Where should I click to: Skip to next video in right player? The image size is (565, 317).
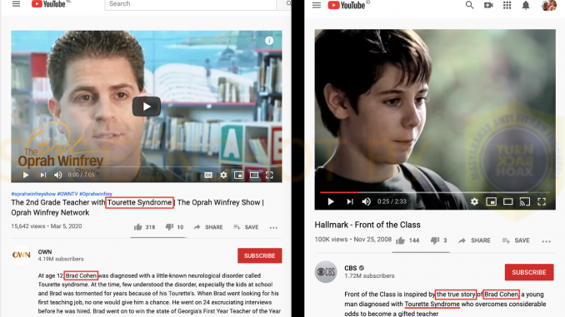349,201
